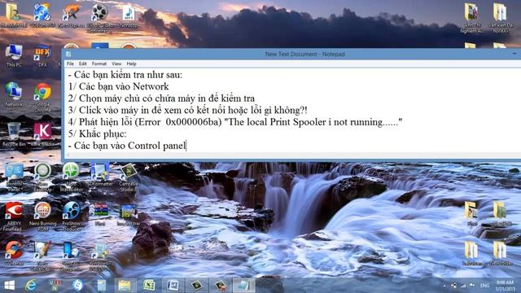Click the 'New Text Document - Notepad' title

[x=304, y=55]
